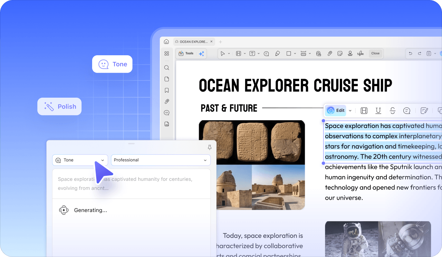Apply strikethrough to selected text
The width and height of the screenshot is (442, 257).
pyautogui.click(x=392, y=111)
